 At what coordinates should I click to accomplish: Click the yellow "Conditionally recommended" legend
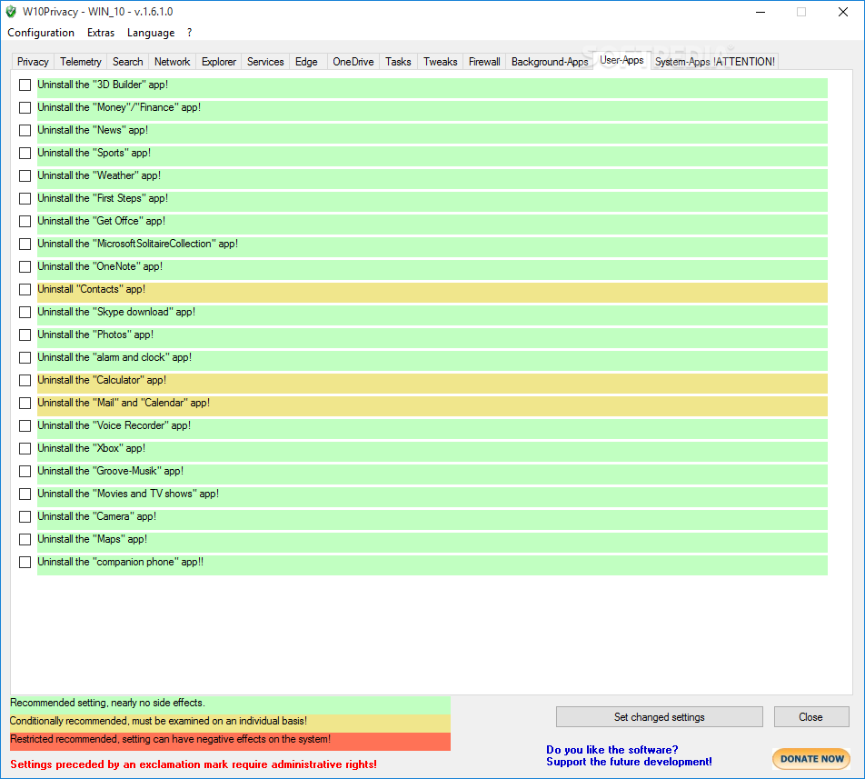(x=230, y=722)
